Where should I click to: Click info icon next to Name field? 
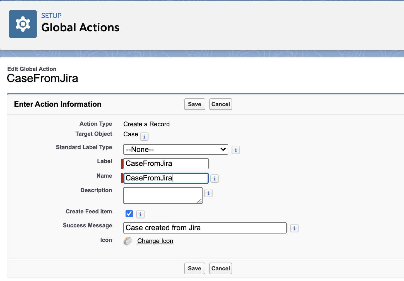click(214, 178)
